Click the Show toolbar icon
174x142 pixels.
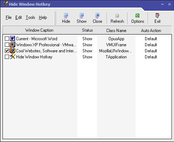pos(82,18)
